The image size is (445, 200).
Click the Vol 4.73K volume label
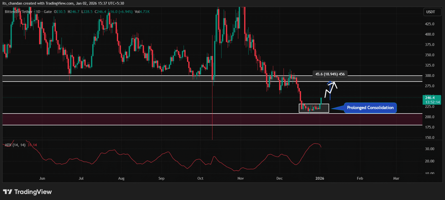tap(142, 12)
